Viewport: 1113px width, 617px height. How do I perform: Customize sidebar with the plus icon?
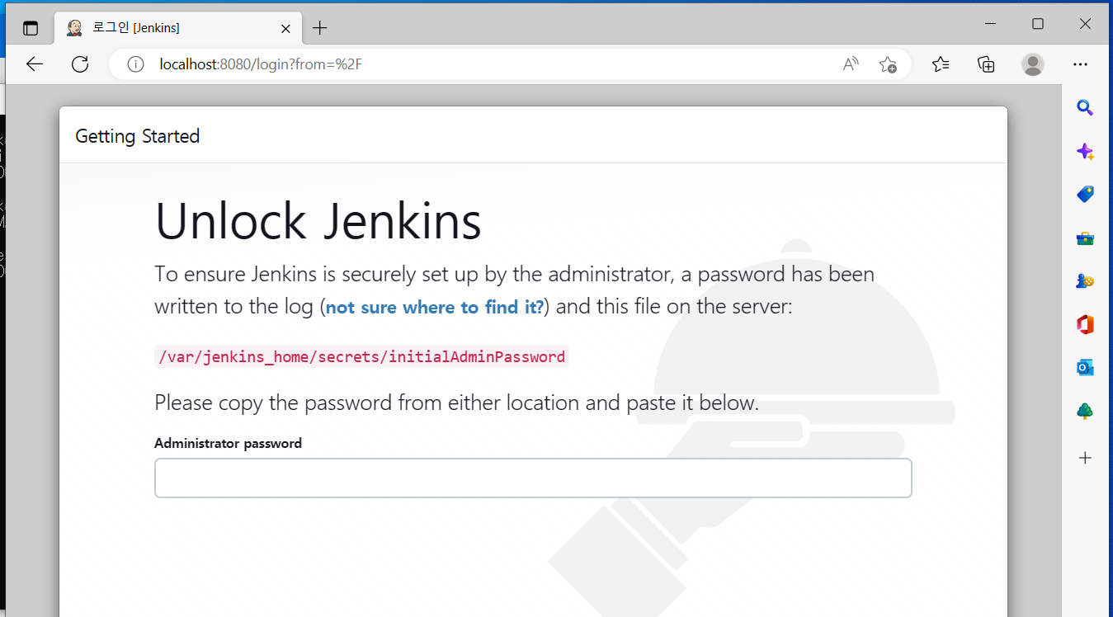[x=1085, y=458]
